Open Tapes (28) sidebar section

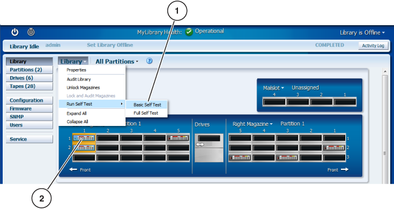[29, 86]
